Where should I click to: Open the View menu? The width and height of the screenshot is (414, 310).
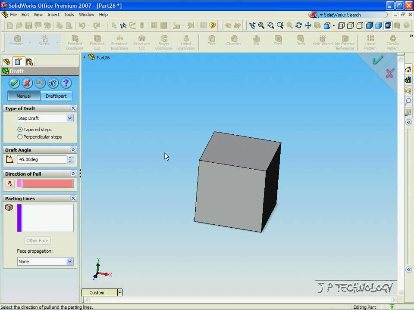point(38,15)
